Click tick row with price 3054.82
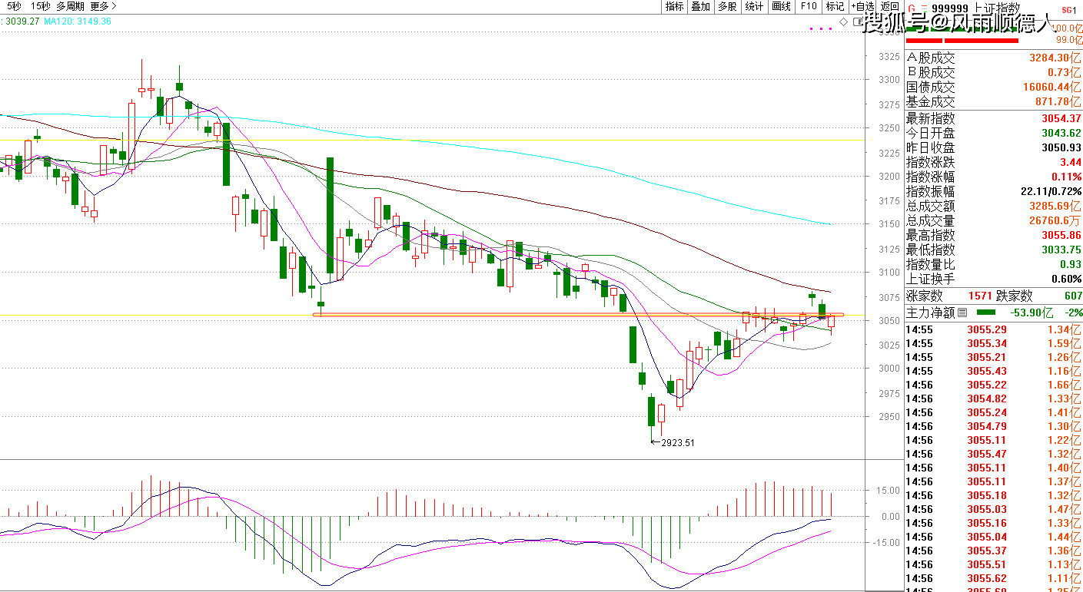Screen dimensions: 1083x592 (x=994, y=399)
